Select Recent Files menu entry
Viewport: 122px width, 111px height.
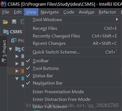tap(73, 28)
